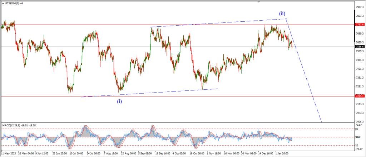The height and width of the screenshot is (157, 366).
Task: Click 7143.3 on the price scale
Action: click(x=359, y=104)
